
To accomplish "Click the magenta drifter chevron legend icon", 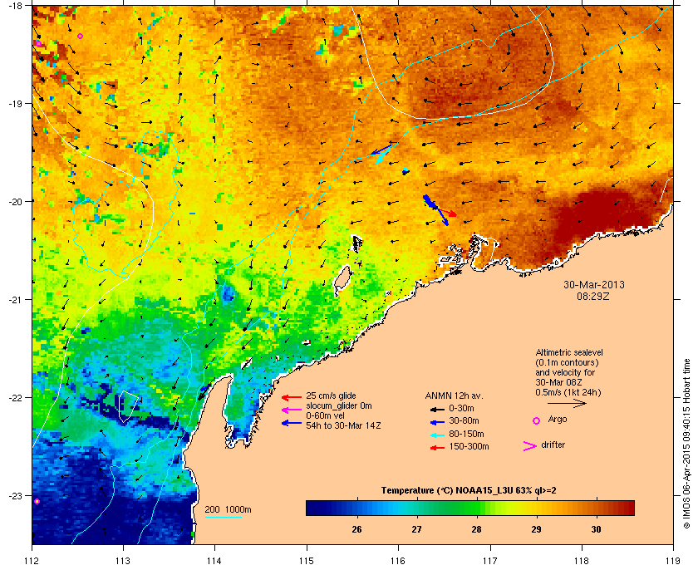I will click(x=530, y=446).
